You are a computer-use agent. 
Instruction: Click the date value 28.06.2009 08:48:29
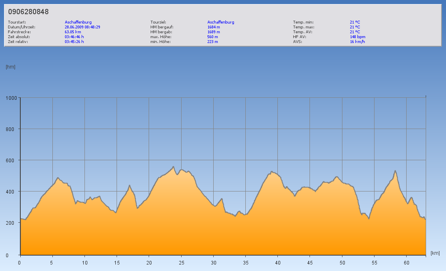click(82, 27)
